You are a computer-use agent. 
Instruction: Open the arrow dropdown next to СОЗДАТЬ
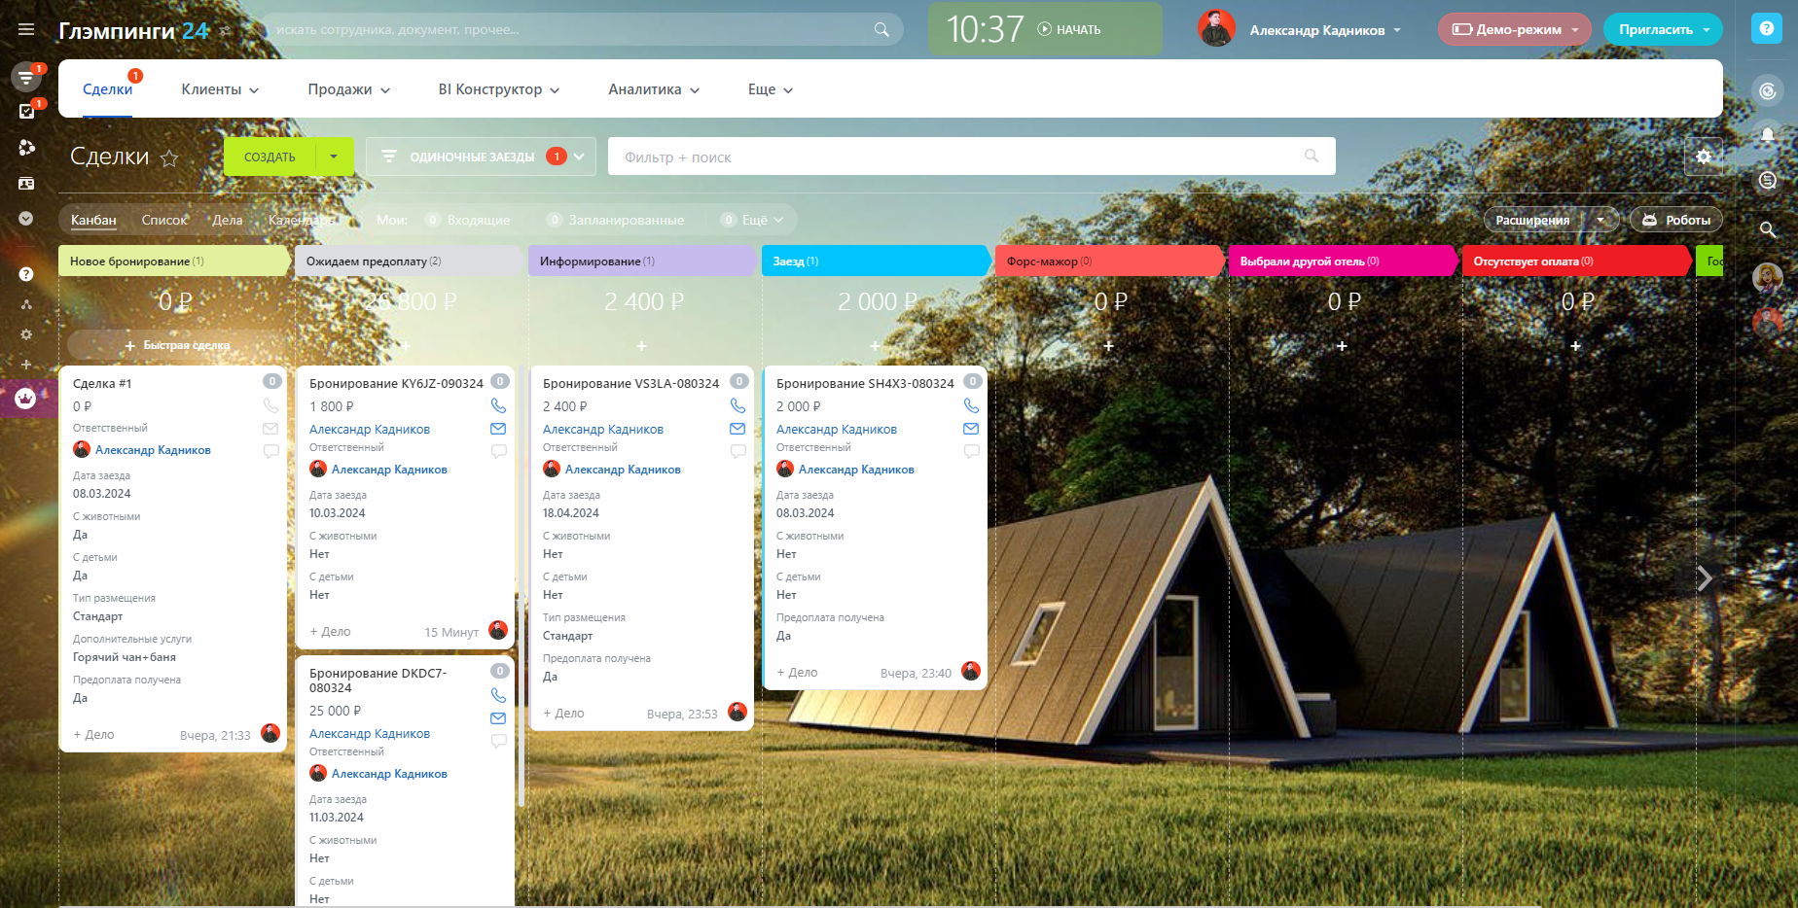tap(335, 157)
